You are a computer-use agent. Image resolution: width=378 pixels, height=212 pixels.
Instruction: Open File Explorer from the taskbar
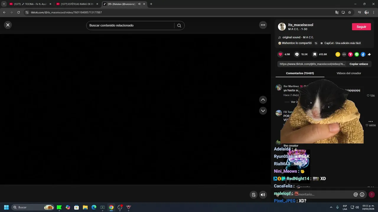[x=85, y=207]
